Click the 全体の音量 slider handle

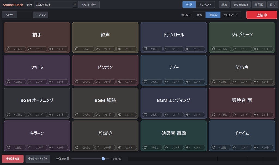coord(103,159)
